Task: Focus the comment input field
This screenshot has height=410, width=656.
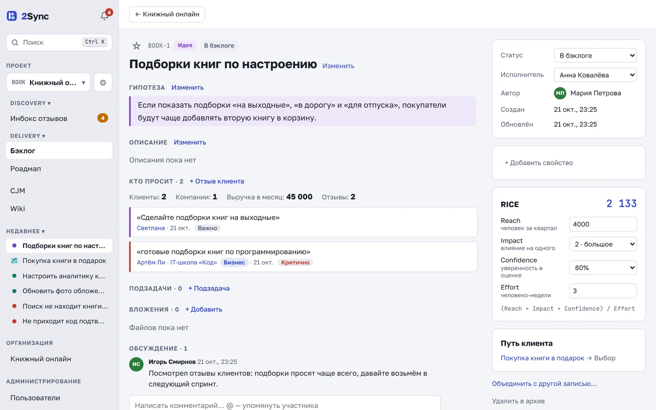Action: pos(285,403)
